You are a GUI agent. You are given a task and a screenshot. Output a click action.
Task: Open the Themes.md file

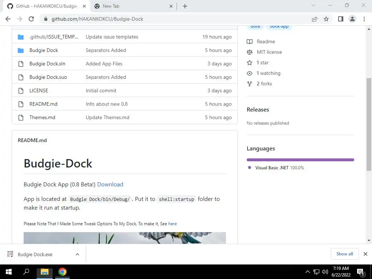[42, 117]
